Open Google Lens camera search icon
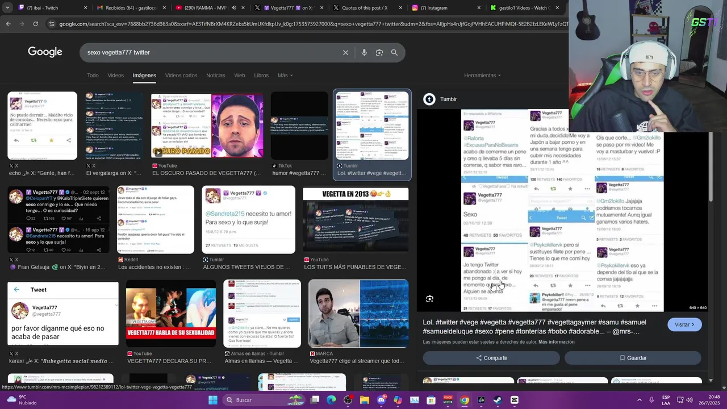The width and height of the screenshot is (727, 409). [379, 52]
